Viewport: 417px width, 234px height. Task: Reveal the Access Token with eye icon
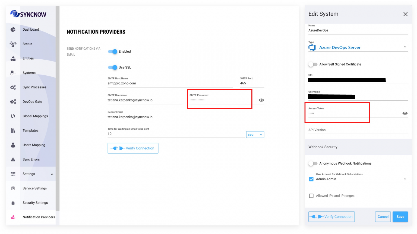click(x=405, y=113)
